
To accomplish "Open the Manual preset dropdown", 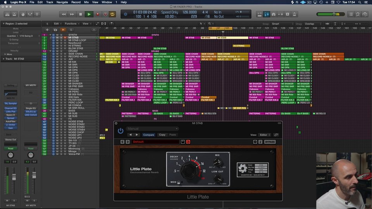I will (152, 128).
